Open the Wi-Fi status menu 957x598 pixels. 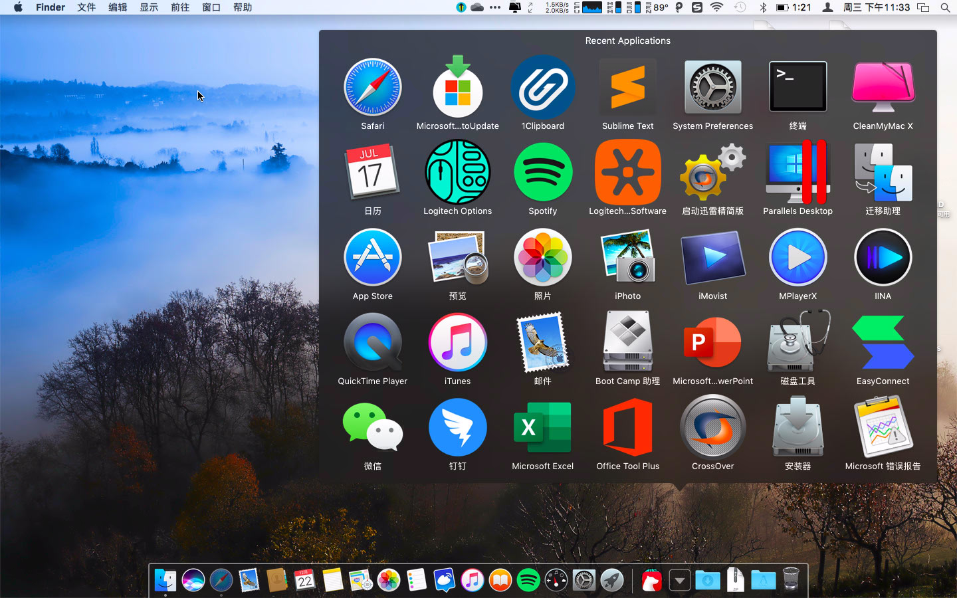pos(716,7)
